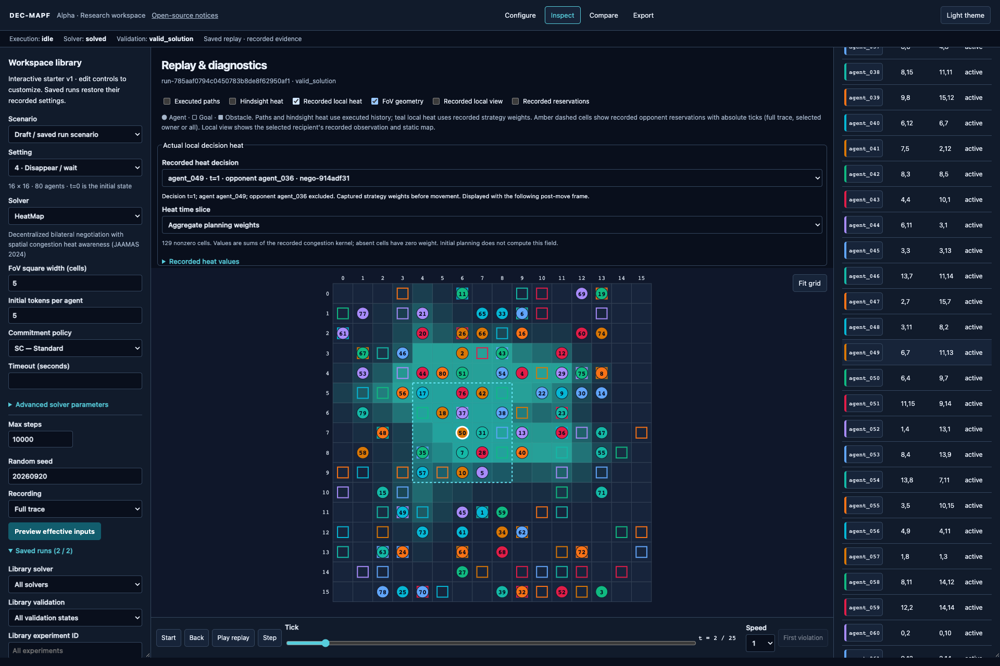Switch to the Inspect tab
1000x666 pixels.
pyautogui.click(x=562, y=15)
